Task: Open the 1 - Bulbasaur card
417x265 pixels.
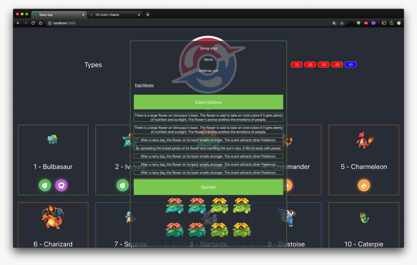Action: tap(53, 160)
